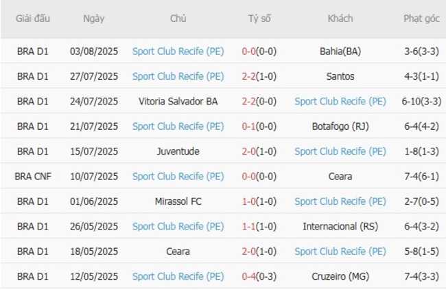Click the Bahia(BA) away team name
Image resolution: width=446 pixels, height=290 pixels.
[340, 50]
